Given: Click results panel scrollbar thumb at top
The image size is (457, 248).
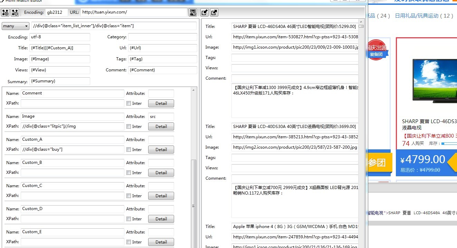Looking at the screenshot, I should 361,26.
